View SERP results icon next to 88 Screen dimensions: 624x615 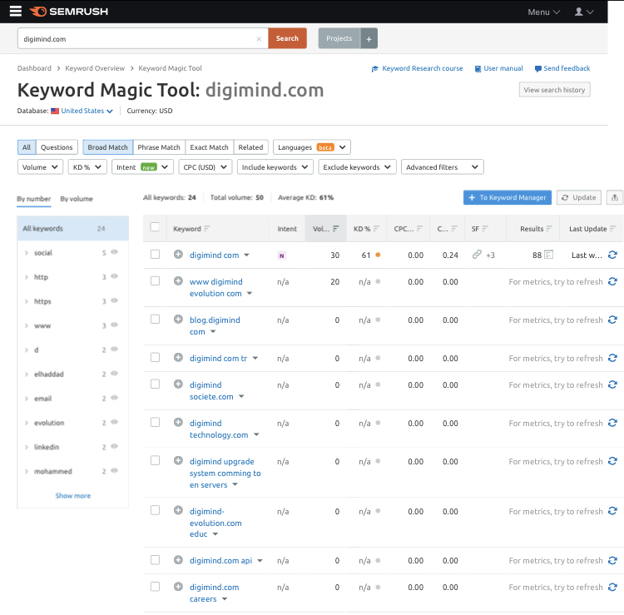click(x=549, y=255)
